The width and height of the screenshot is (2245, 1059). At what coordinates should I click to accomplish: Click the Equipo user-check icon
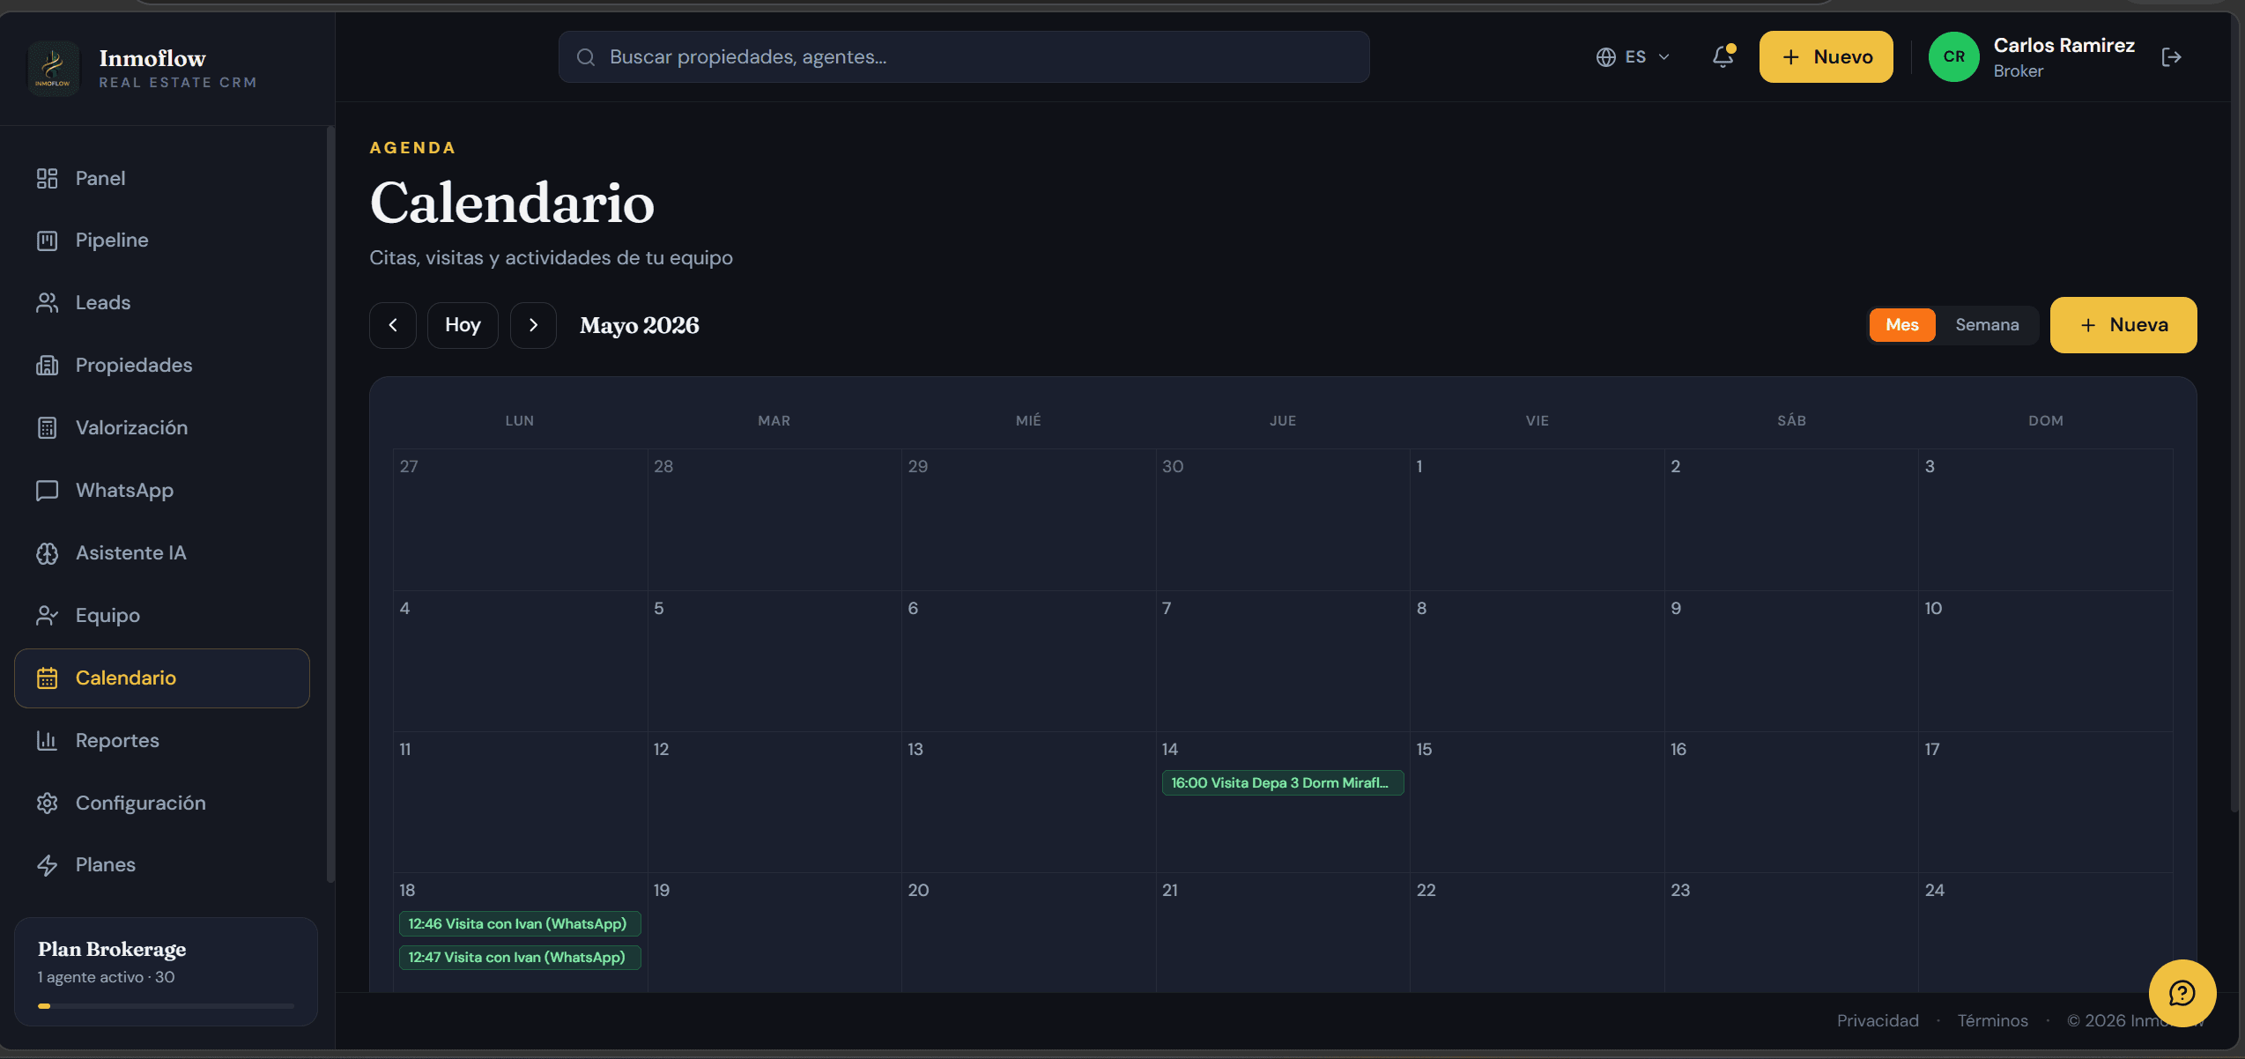47,616
